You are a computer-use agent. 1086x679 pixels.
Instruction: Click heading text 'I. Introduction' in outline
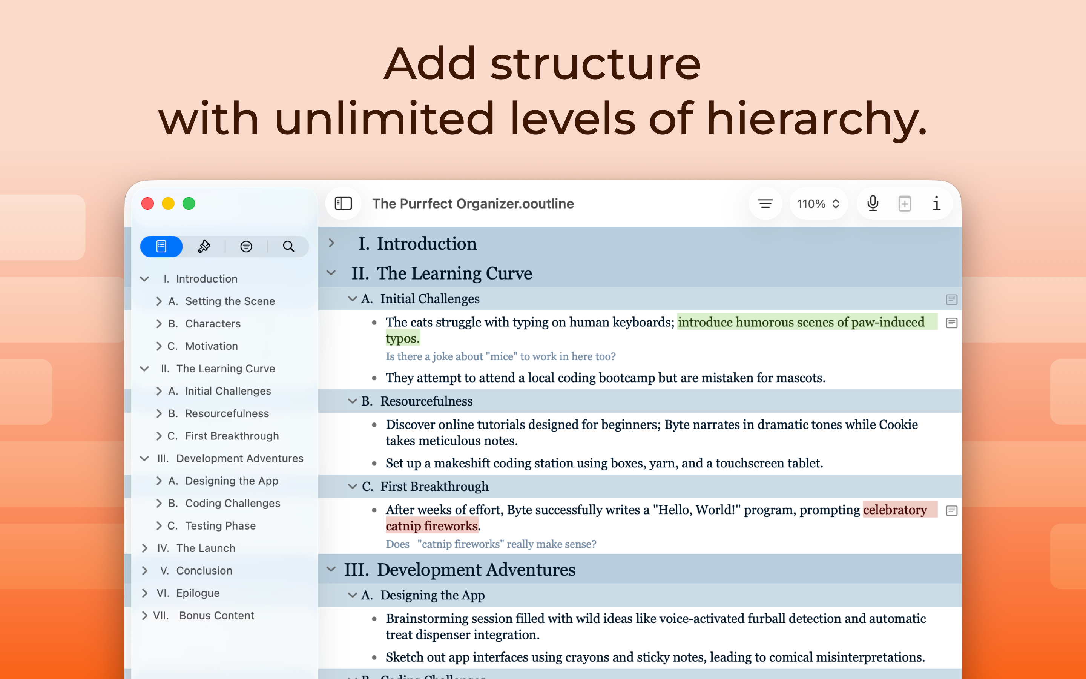(x=417, y=243)
